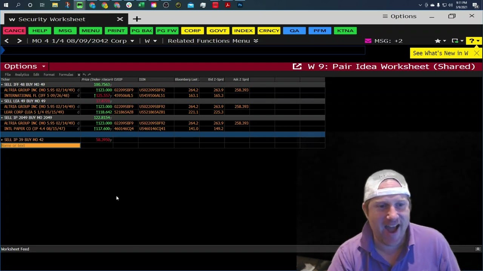This screenshot has width=483, height=271.
Task: Select the yellow INDEX sector key
Action: coord(243,30)
